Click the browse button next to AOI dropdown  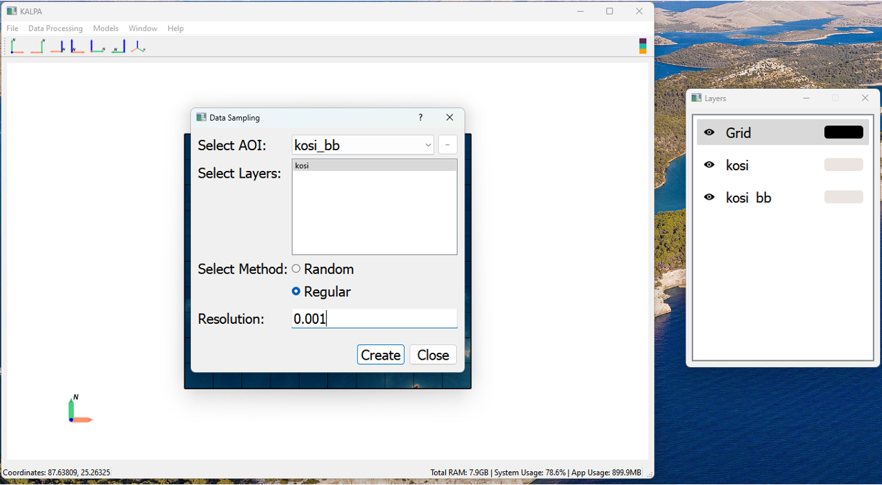tap(447, 145)
